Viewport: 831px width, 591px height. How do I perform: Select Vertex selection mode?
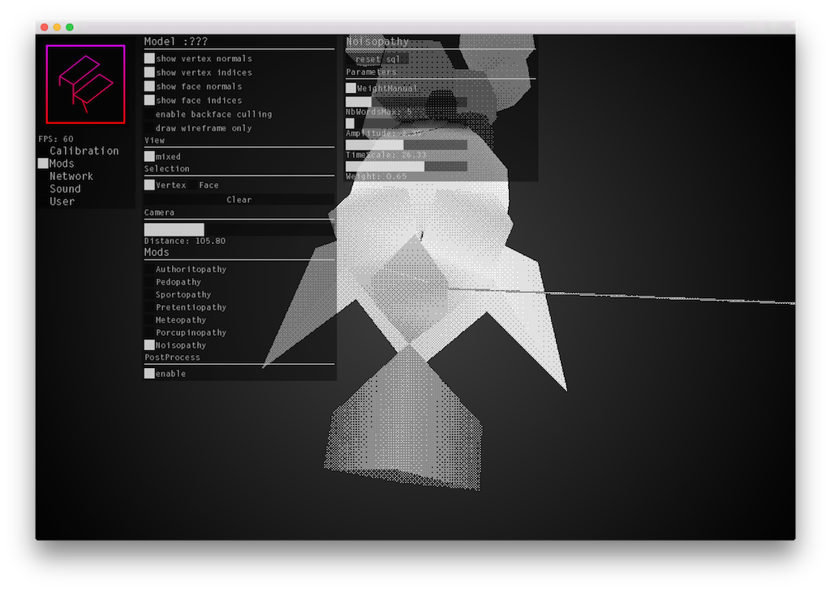point(149,184)
